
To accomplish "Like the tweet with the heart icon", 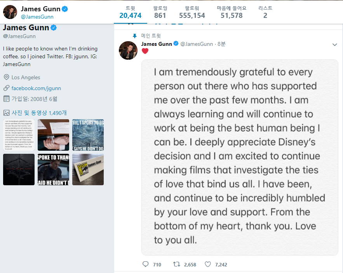I will coord(208,264).
